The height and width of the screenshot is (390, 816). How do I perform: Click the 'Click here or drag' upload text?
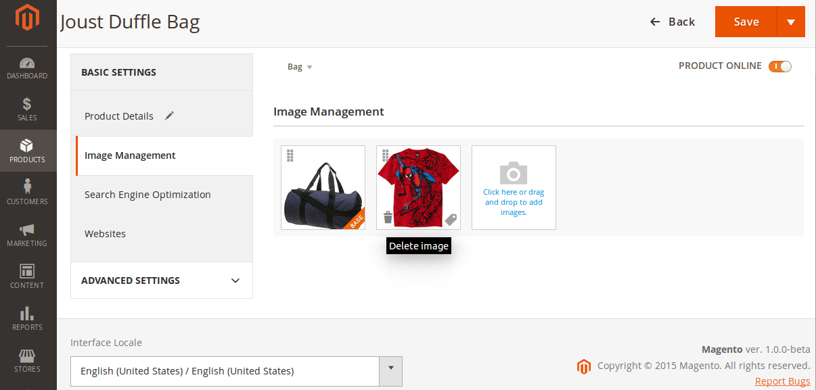point(514,202)
